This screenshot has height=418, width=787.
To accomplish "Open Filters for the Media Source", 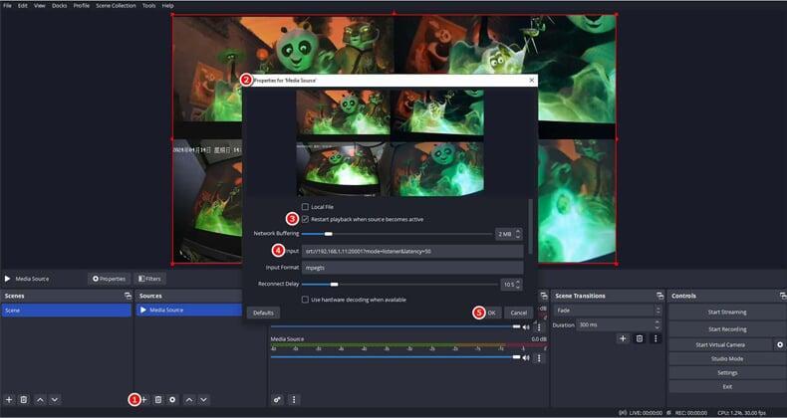I will [x=149, y=279].
